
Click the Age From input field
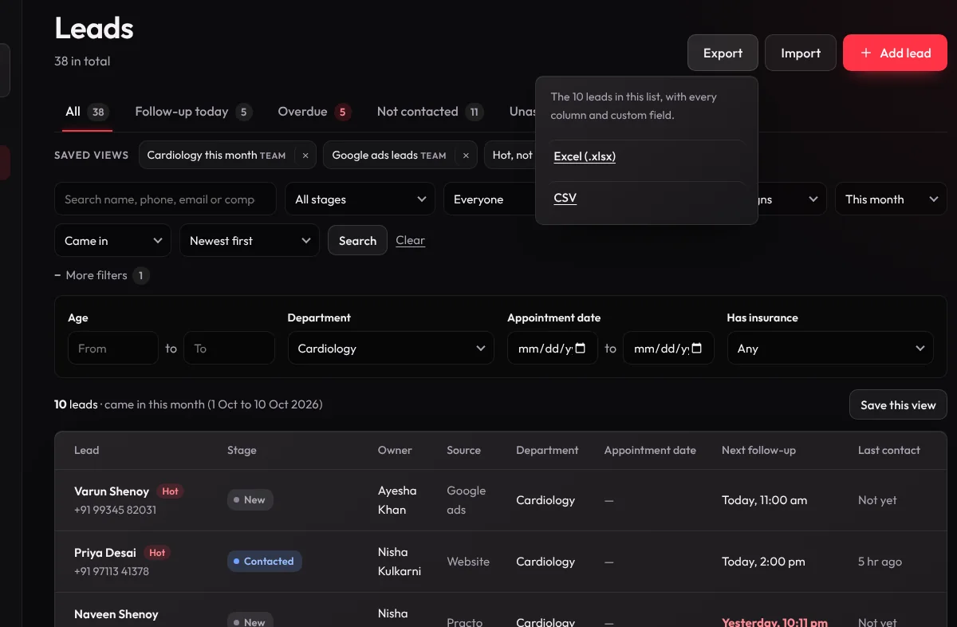(113, 349)
